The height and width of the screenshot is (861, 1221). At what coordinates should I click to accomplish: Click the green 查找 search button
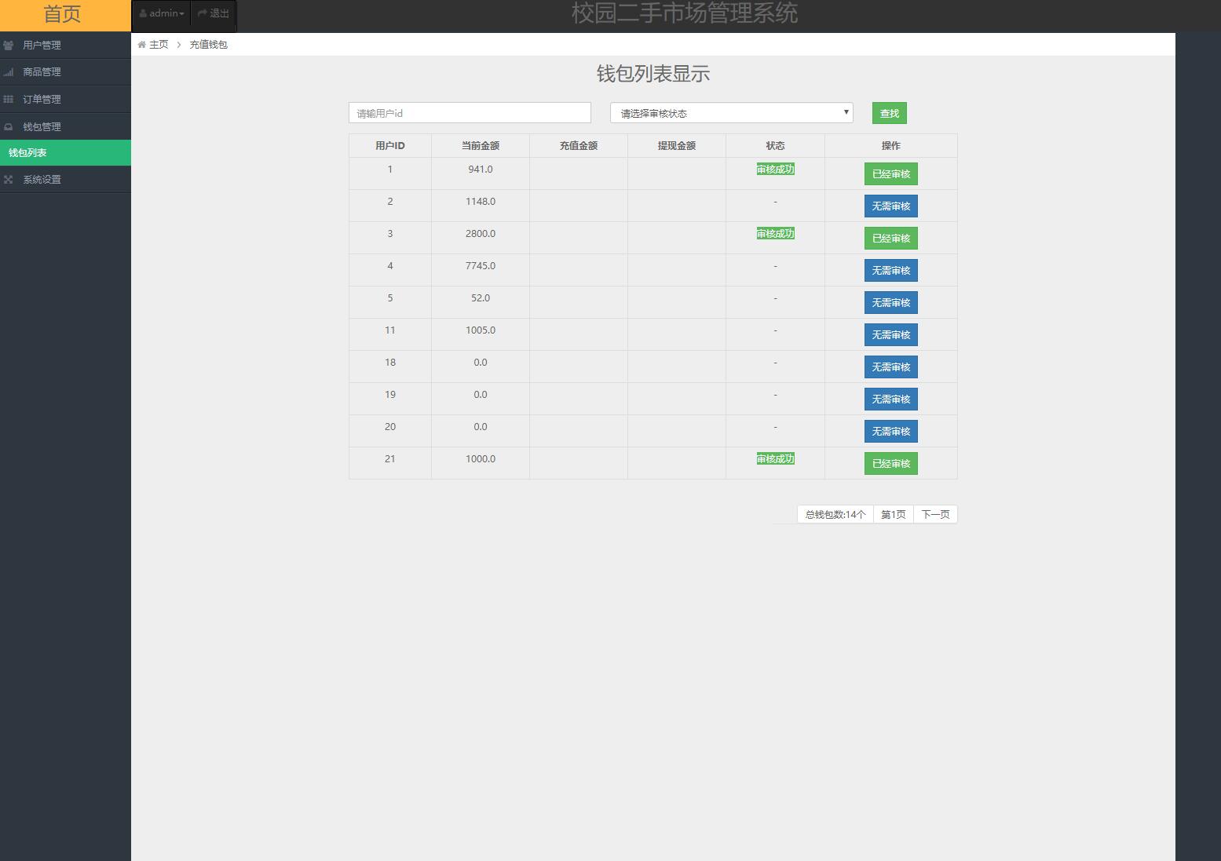click(x=890, y=113)
